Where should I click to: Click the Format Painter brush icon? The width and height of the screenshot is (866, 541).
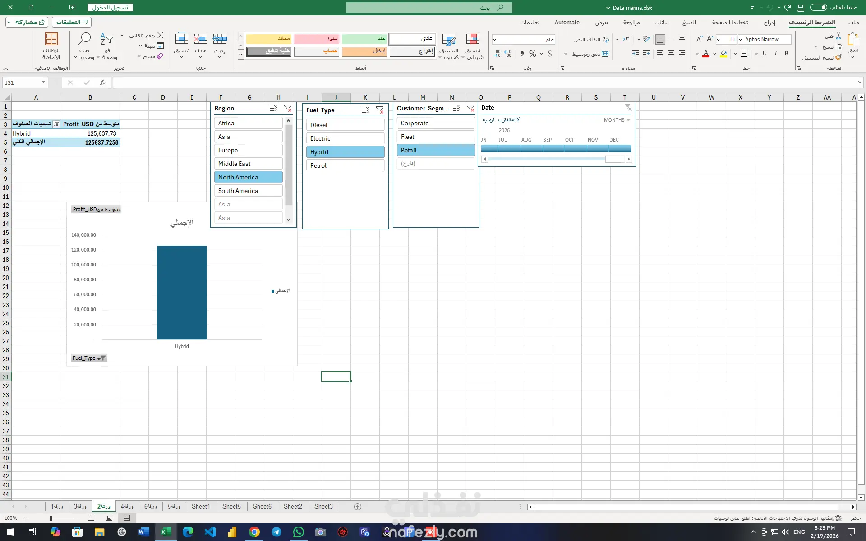pos(838,58)
